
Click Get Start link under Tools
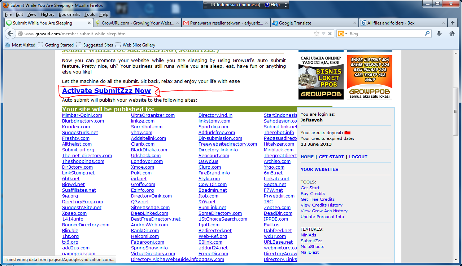310,188
